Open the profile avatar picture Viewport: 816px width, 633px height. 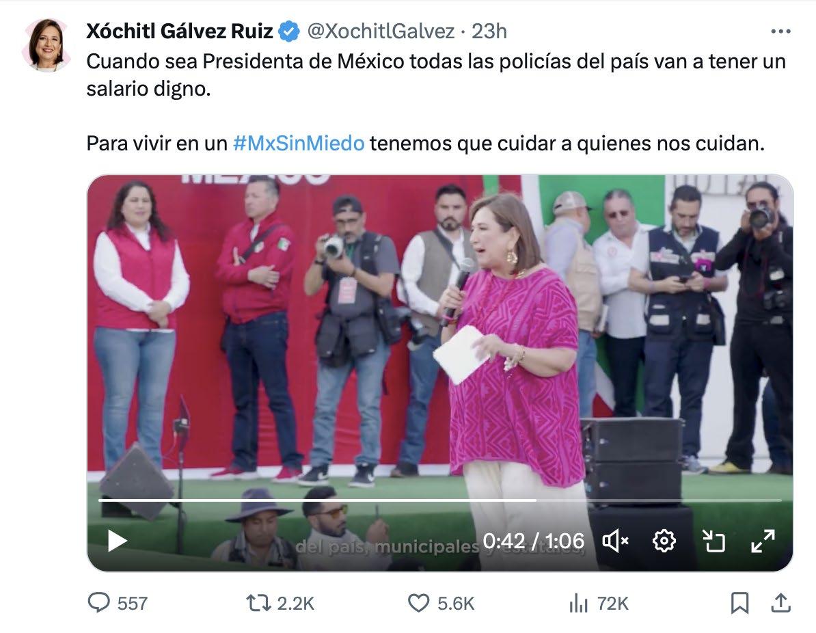pyautogui.click(x=47, y=44)
